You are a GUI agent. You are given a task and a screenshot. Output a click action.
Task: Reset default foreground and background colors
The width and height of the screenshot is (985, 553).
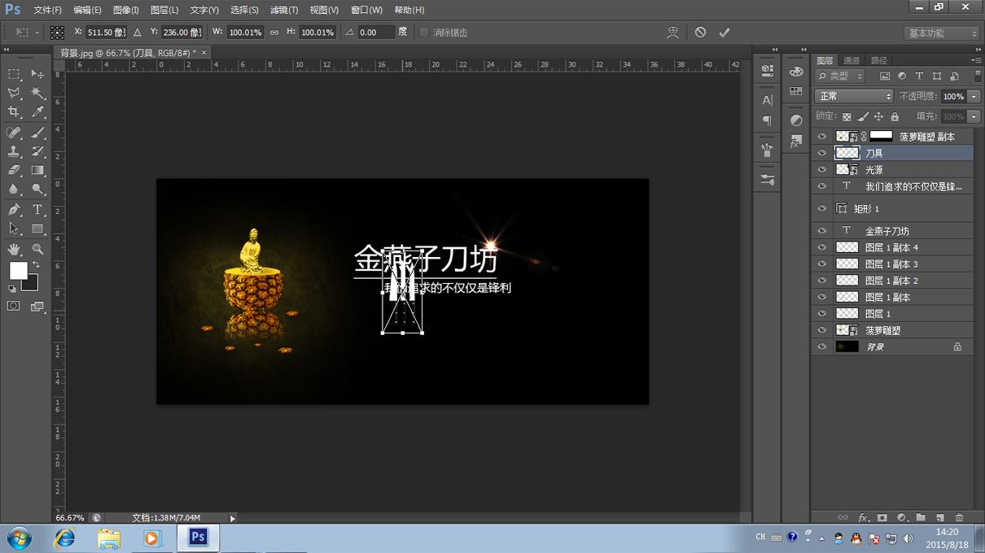(x=12, y=289)
